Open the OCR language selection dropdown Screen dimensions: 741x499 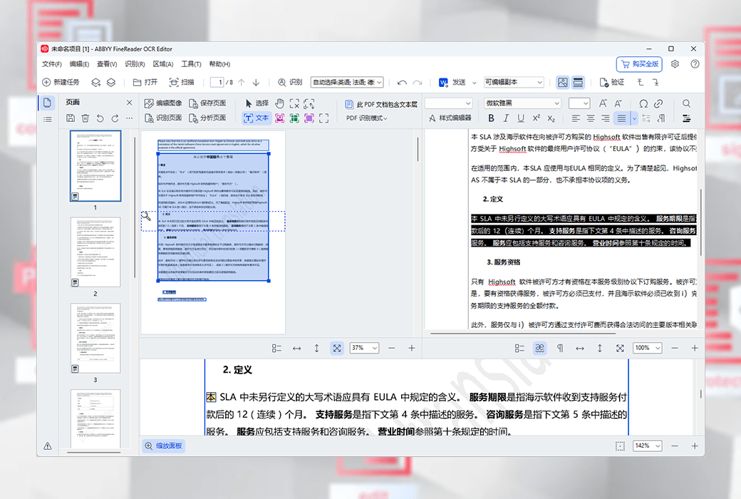pos(347,83)
